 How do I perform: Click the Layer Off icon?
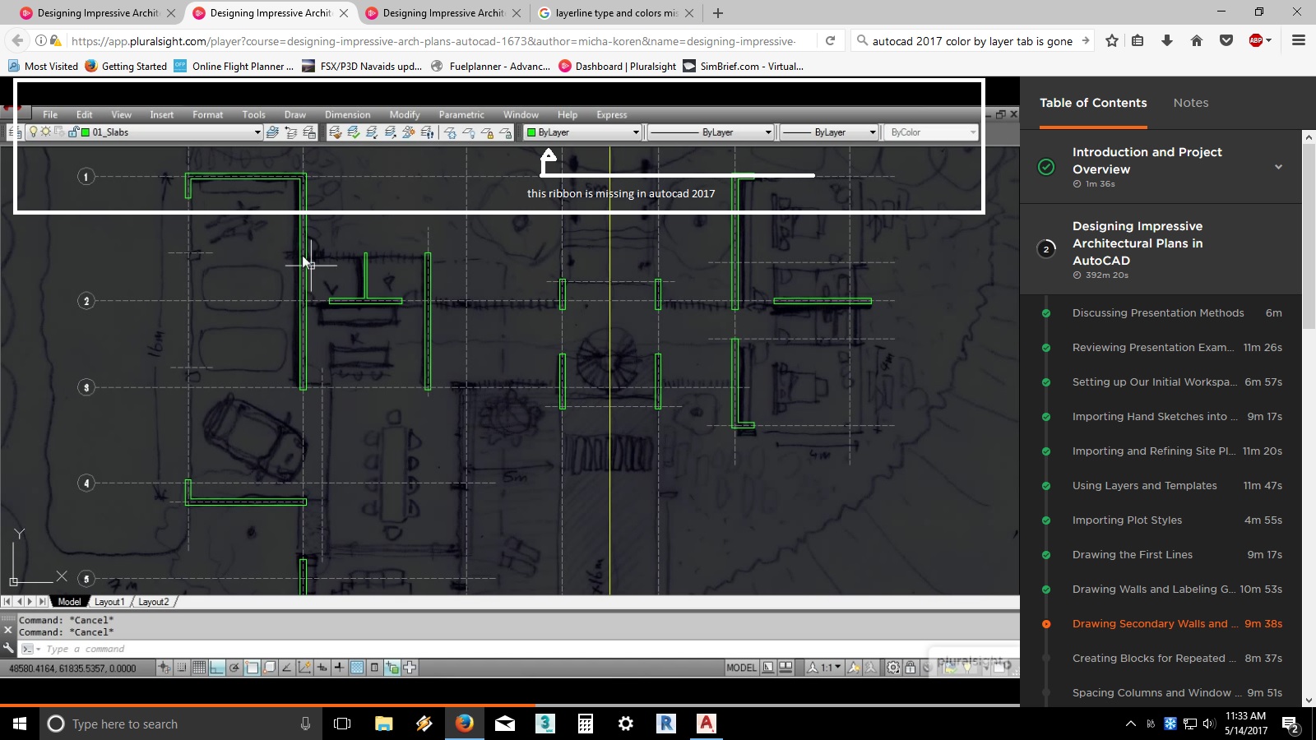point(469,132)
